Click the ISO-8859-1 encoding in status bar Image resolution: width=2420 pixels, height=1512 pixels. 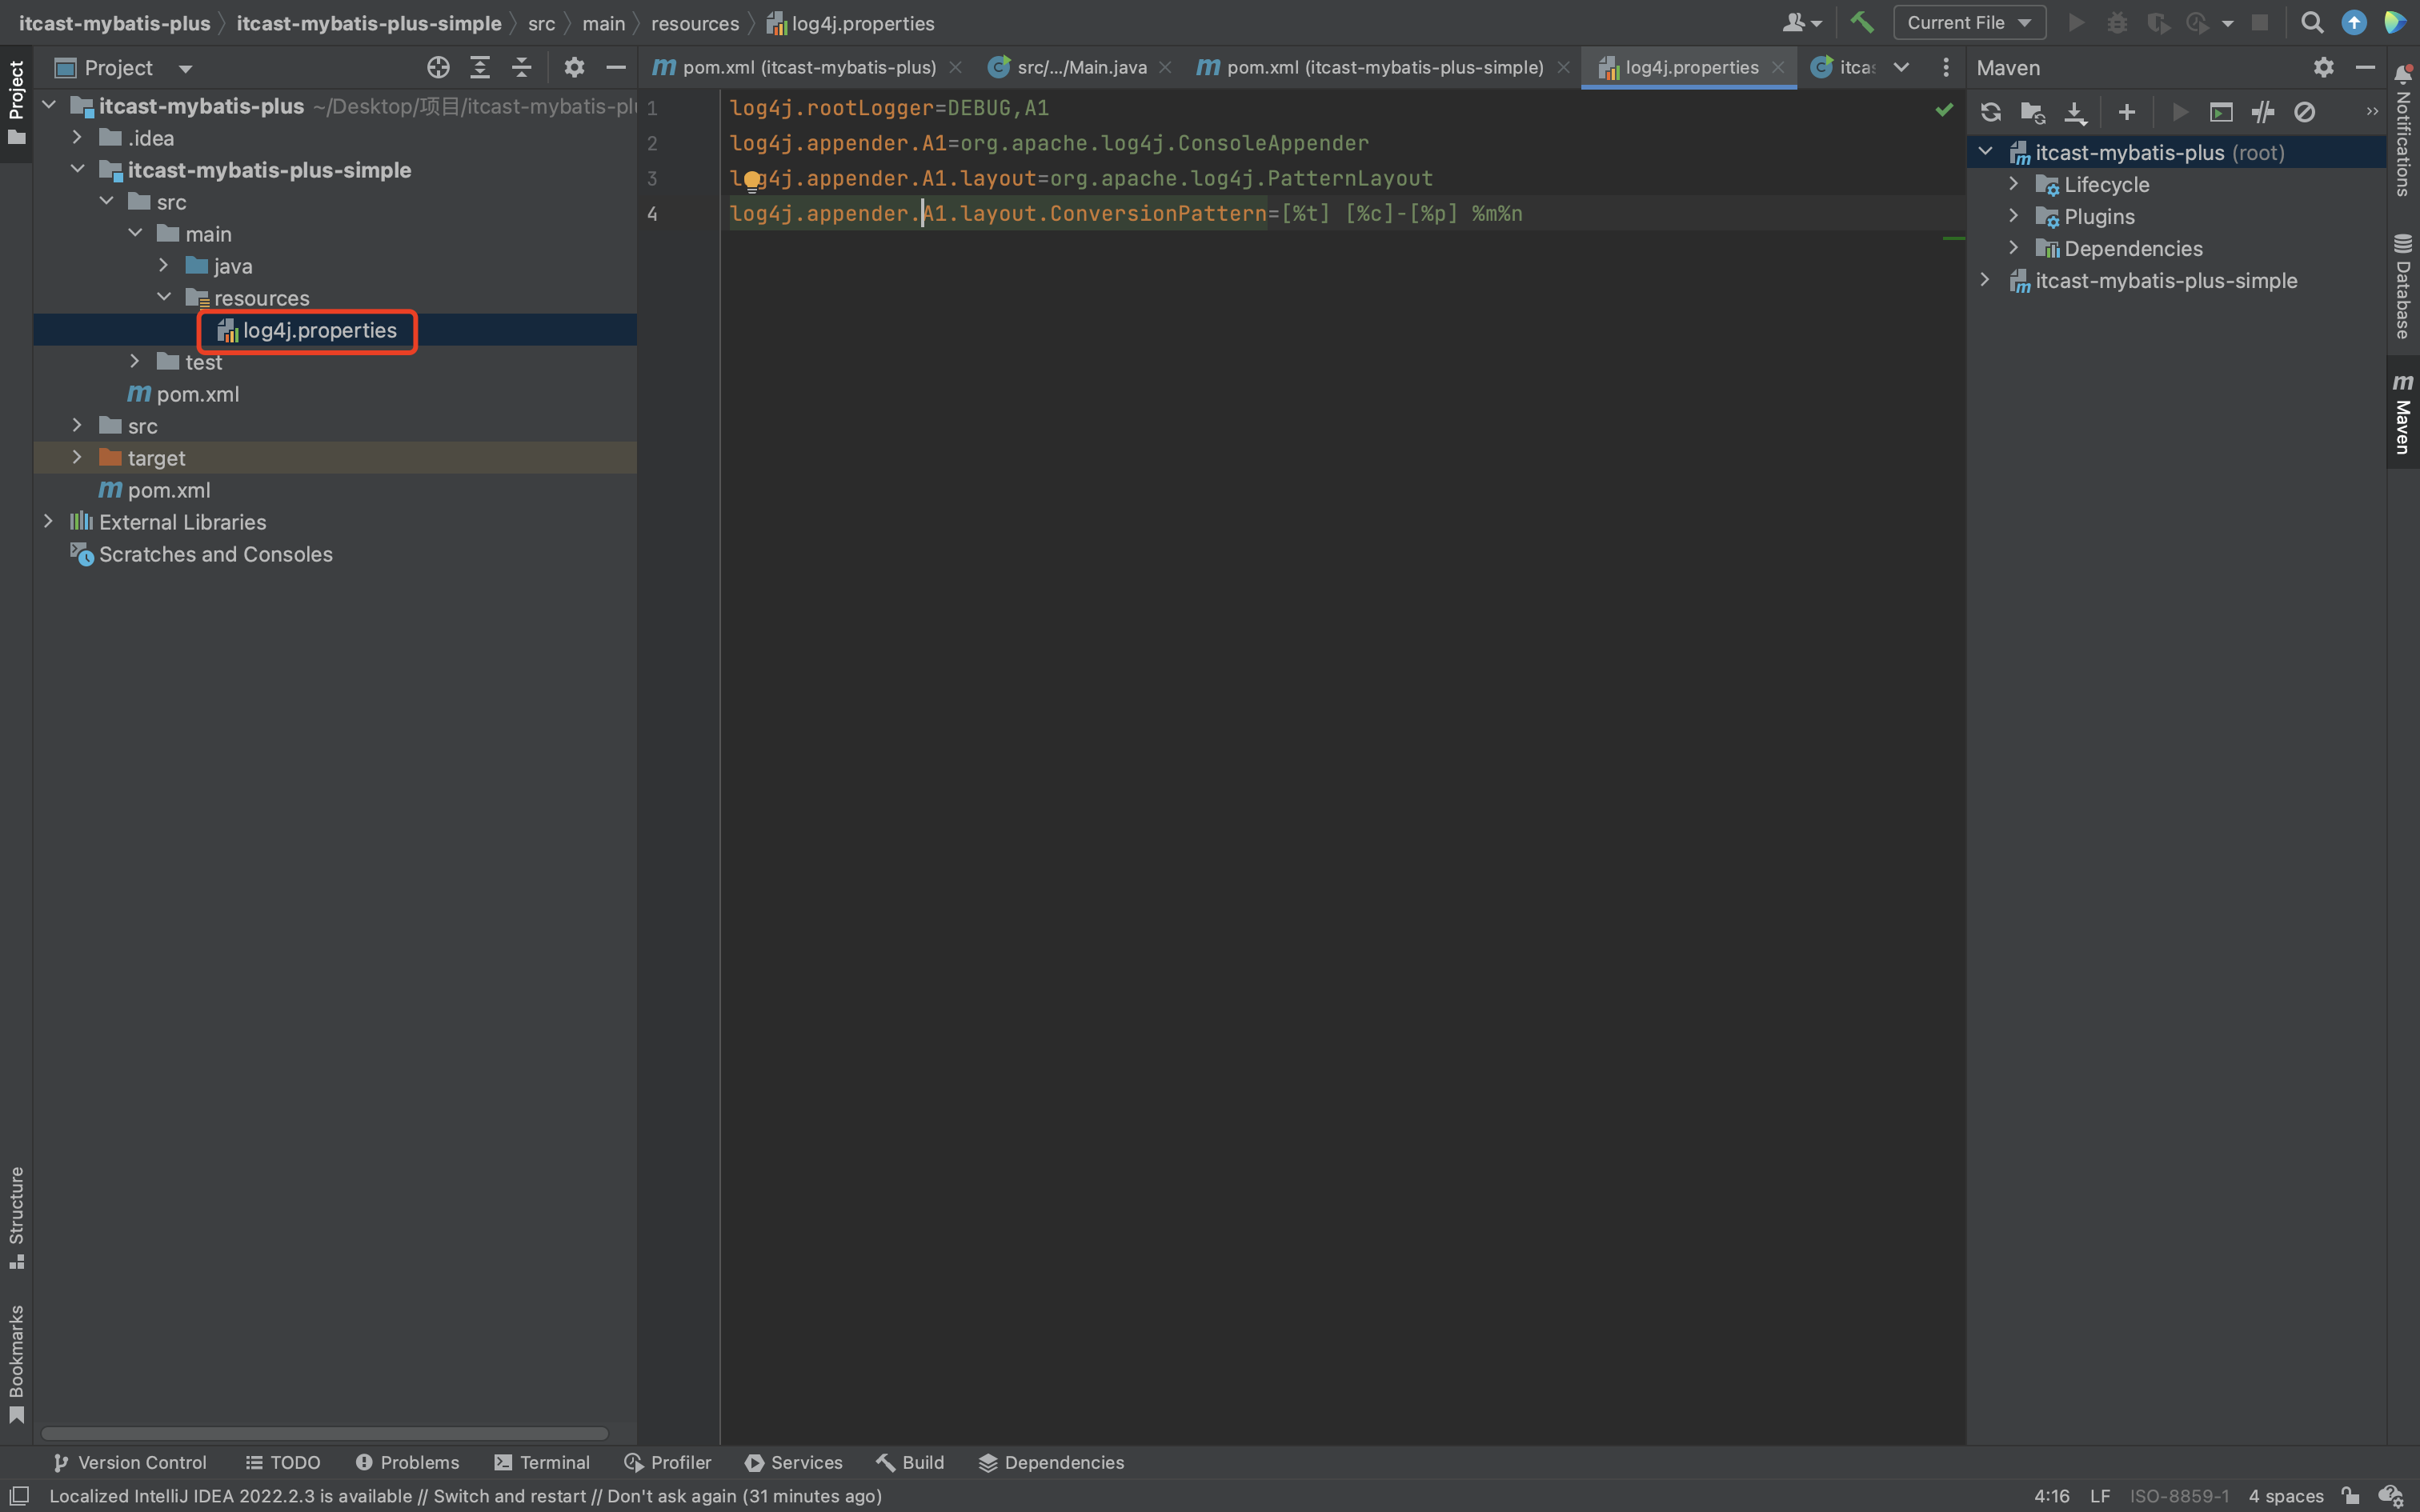point(2178,1496)
